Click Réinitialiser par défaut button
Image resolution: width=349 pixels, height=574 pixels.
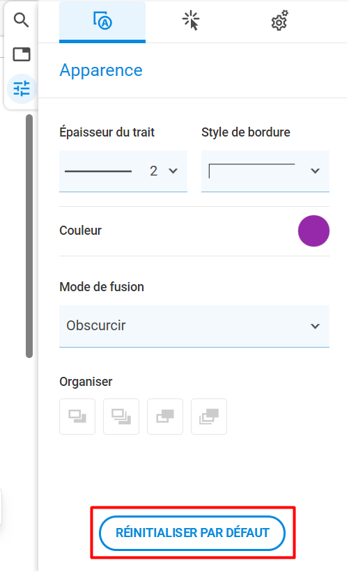(x=192, y=533)
